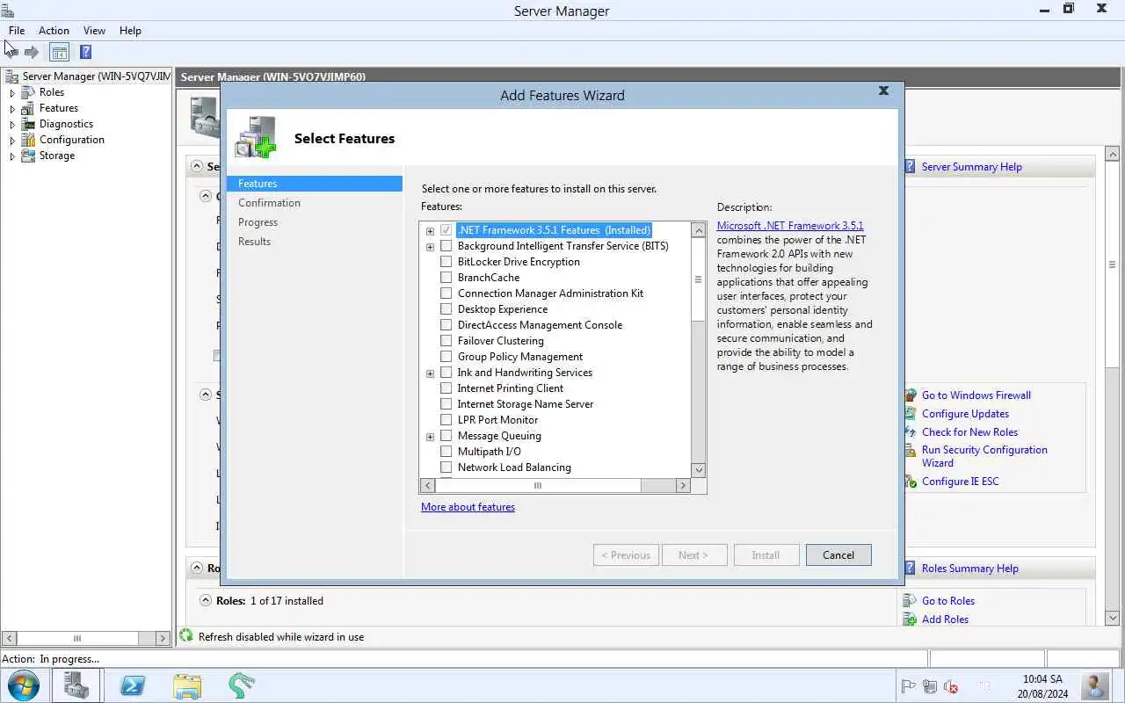Image resolution: width=1125 pixels, height=703 pixels.
Task: Click the Action Center flag tray icon
Action: [x=909, y=686]
